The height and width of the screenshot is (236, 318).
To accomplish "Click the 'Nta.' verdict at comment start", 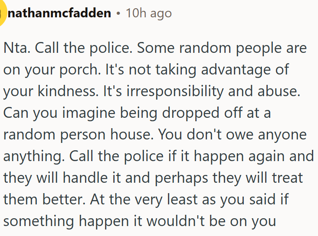I will click(17, 48).
